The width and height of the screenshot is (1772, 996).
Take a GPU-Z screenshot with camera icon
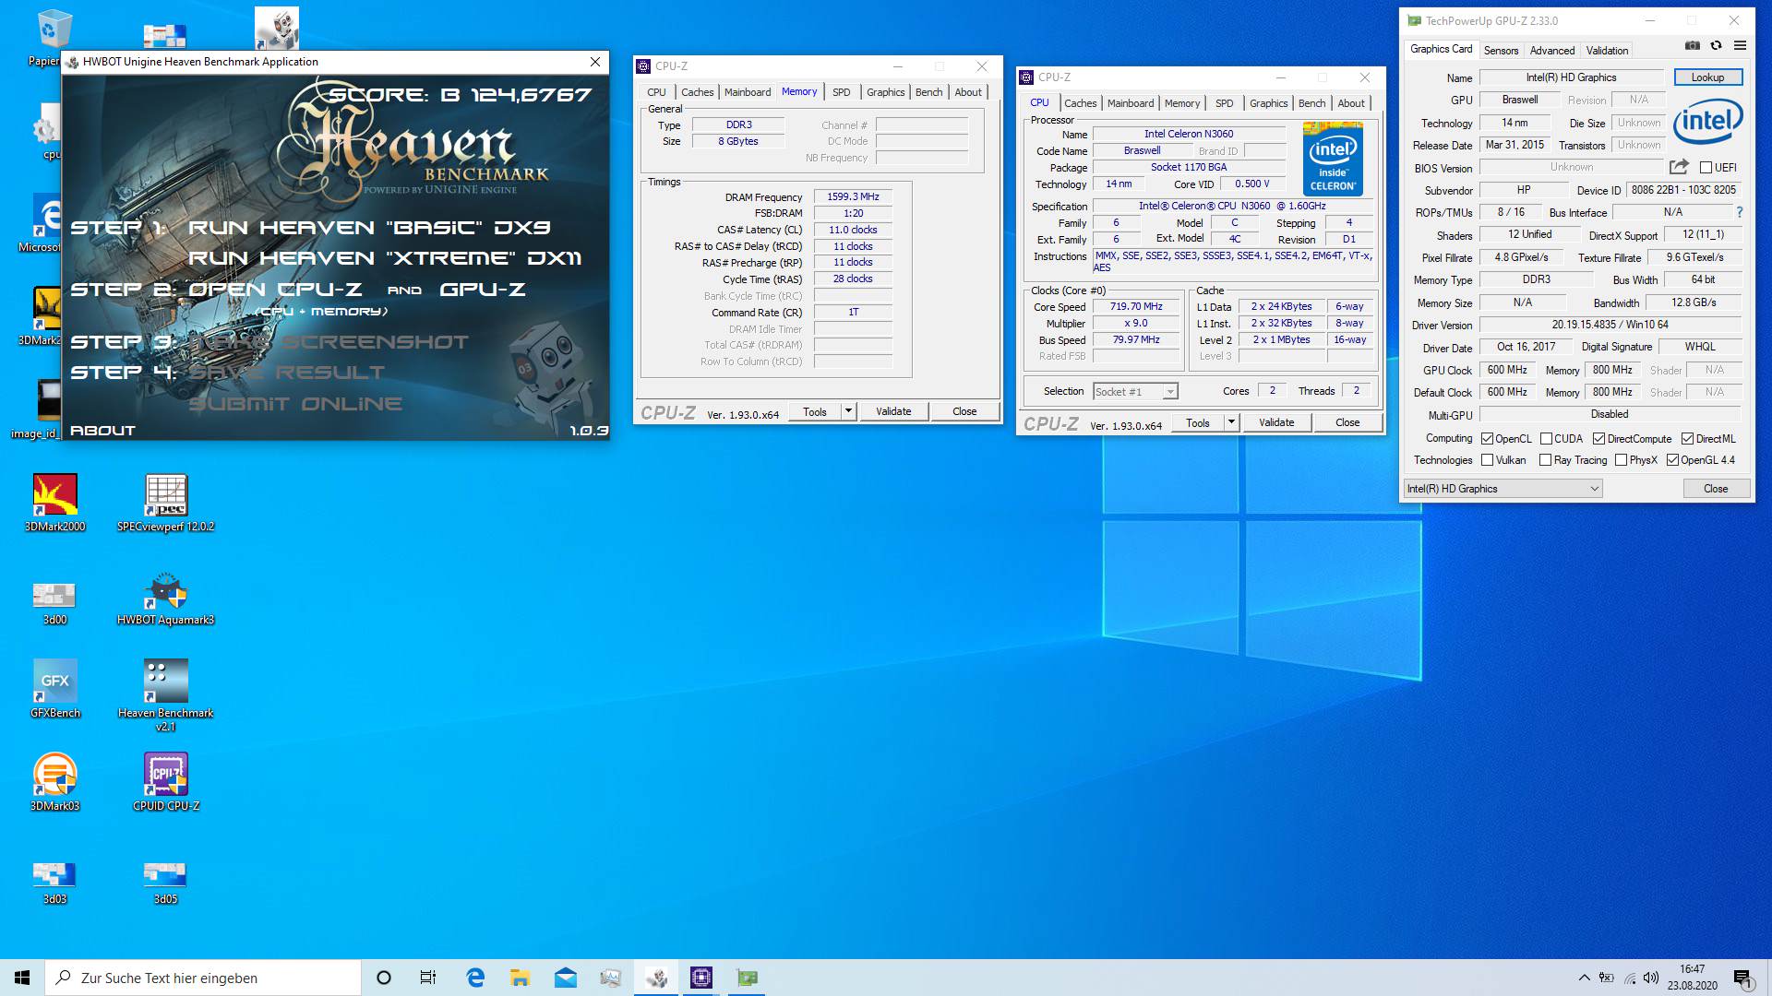pos(1692,45)
